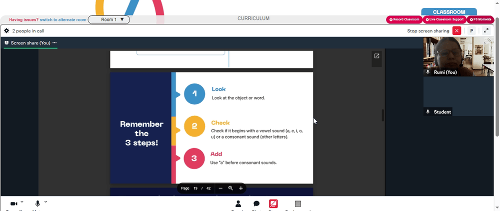This screenshot has height=211, width=500.
Task: Click the document vertical scrollbar thumb
Action: [x=382, y=115]
